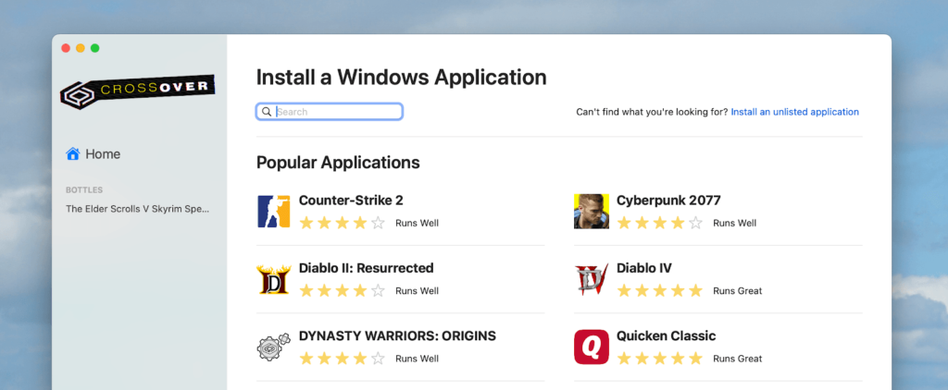948x390 pixels.
Task: Click Runs Great text beside Quicken Classic
Action: point(738,358)
